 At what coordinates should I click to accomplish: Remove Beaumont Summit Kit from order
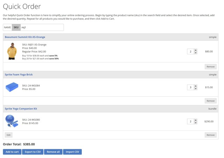coord(211,67)
